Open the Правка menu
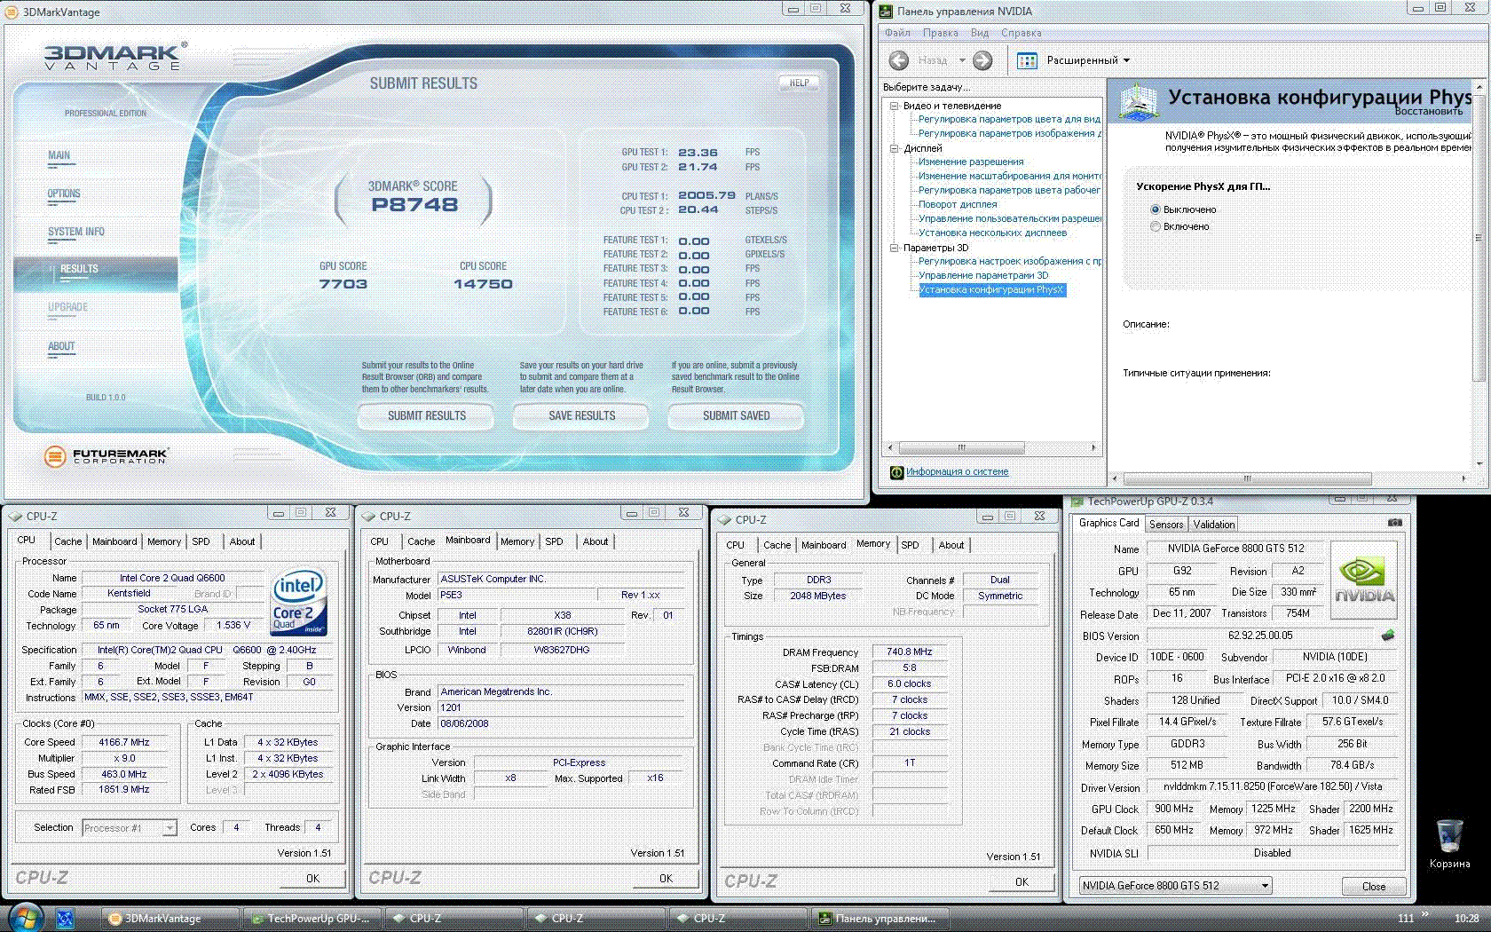This screenshot has height=932, width=1491. point(941,33)
